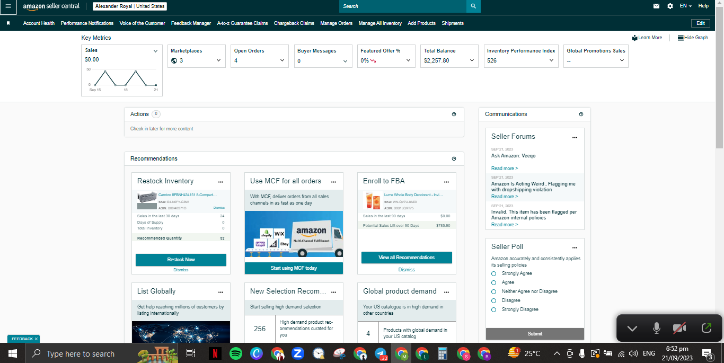Open New Selection Recommendations options menu
724x363 pixels.
(333, 292)
